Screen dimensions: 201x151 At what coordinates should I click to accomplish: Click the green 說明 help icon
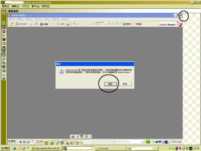click(124, 24)
